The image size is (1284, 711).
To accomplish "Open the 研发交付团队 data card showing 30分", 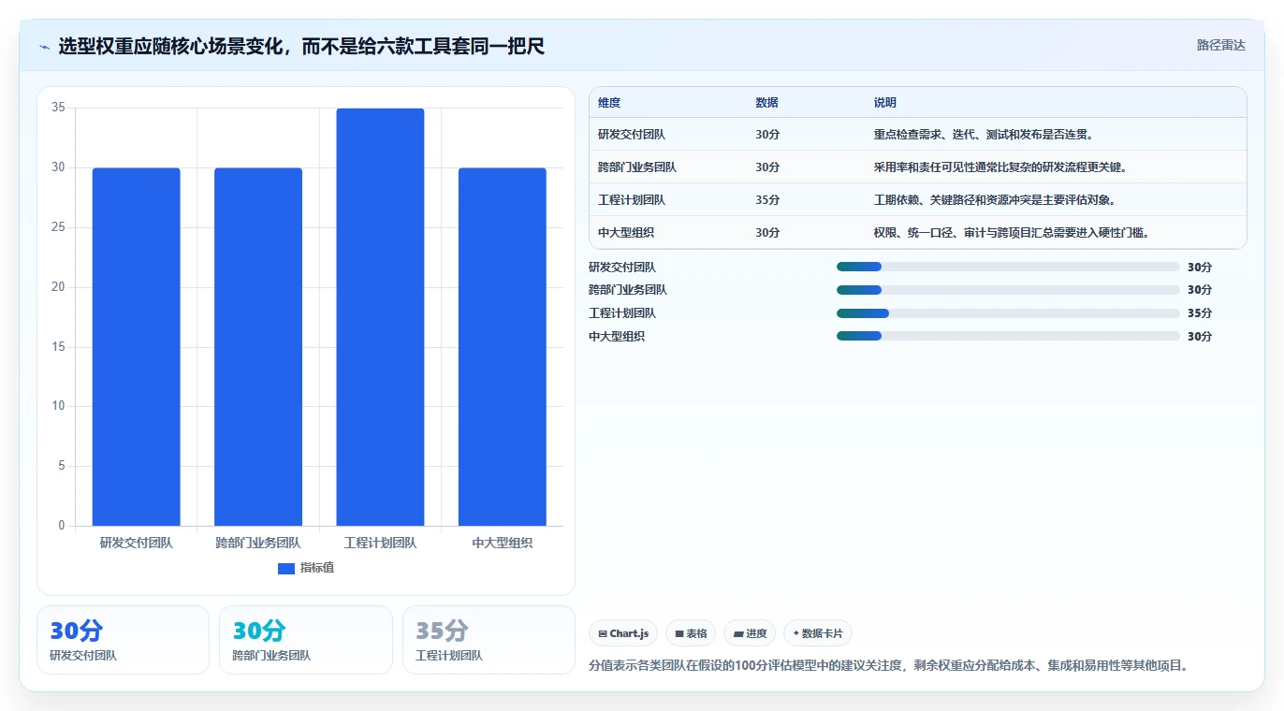I will tap(123, 640).
